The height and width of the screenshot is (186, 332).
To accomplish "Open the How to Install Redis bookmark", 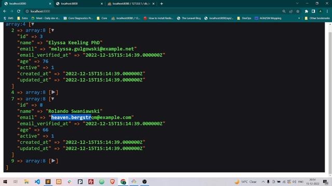I will (x=158, y=19).
